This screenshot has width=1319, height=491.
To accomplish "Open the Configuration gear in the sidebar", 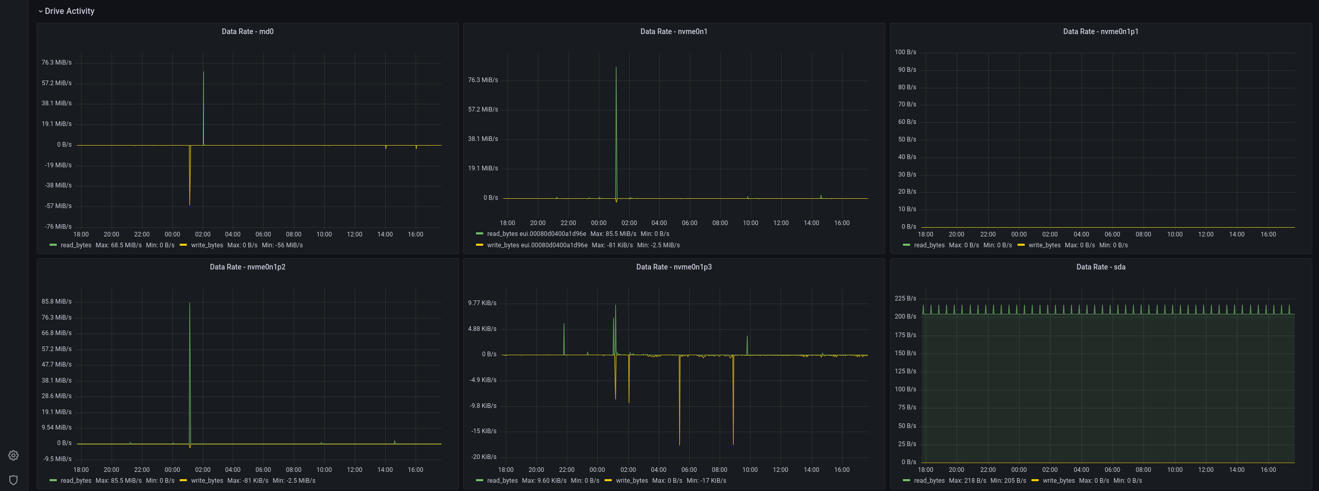I will pyautogui.click(x=13, y=455).
